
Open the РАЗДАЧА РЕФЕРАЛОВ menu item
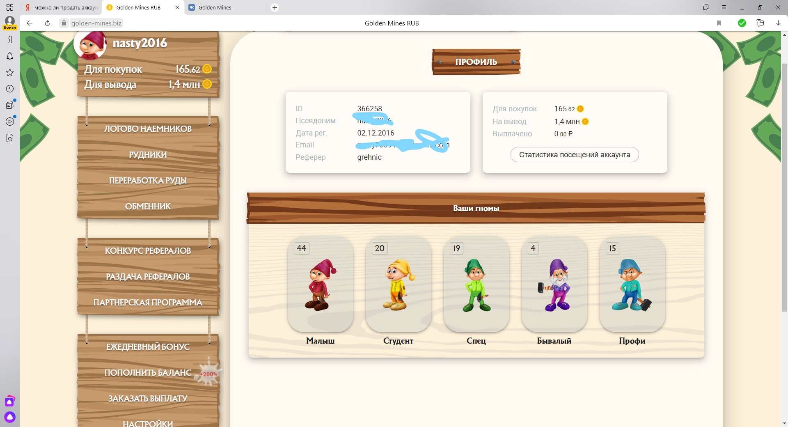click(x=148, y=277)
